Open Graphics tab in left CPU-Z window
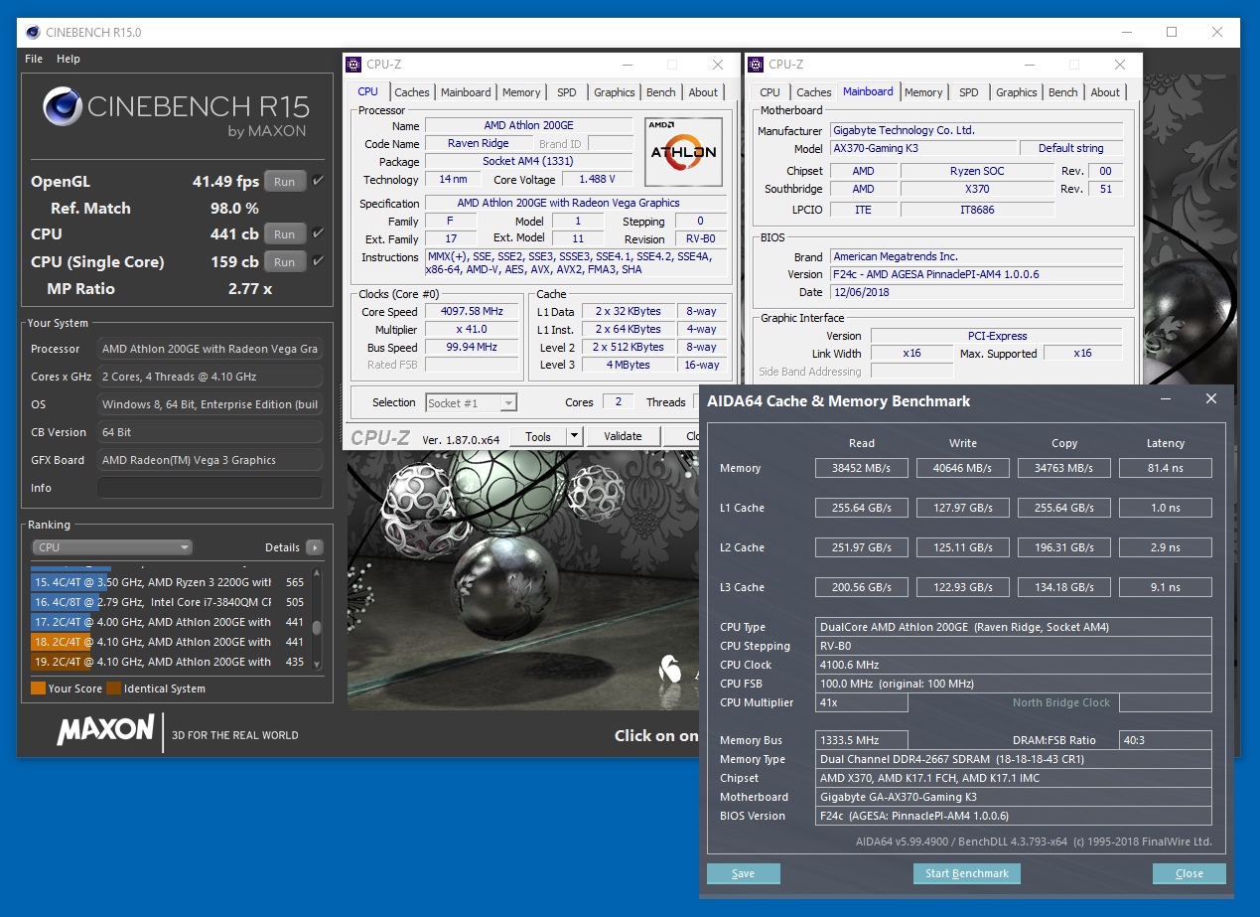 (615, 92)
